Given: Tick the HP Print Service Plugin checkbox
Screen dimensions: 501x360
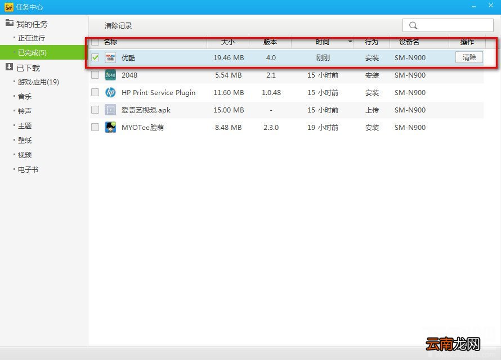Looking at the screenshot, I should [x=95, y=93].
